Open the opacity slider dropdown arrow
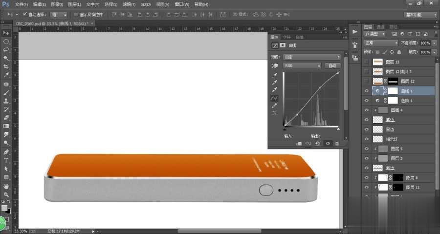The height and width of the screenshot is (234, 440). [x=435, y=43]
